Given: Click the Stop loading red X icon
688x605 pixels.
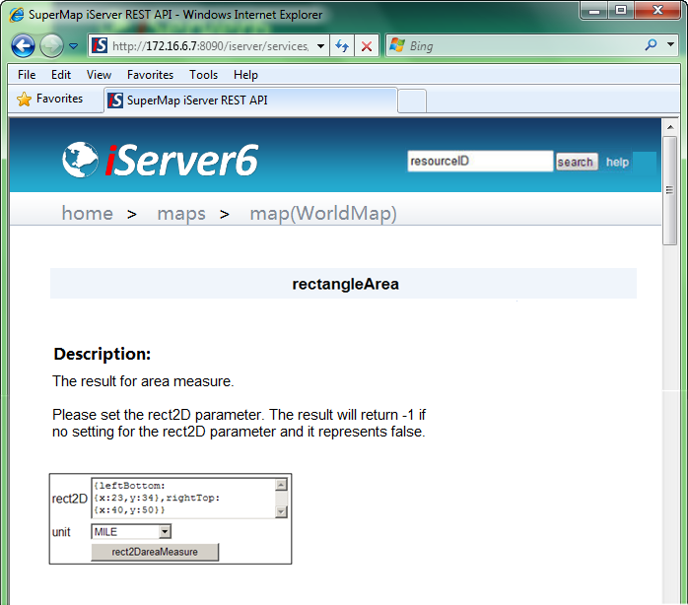Looking at the screenshot, I should coord(366,46).
